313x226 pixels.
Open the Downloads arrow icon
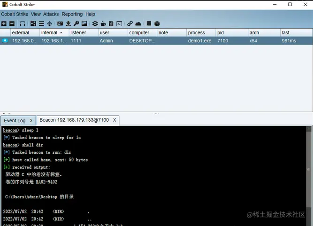pos(68,23)
